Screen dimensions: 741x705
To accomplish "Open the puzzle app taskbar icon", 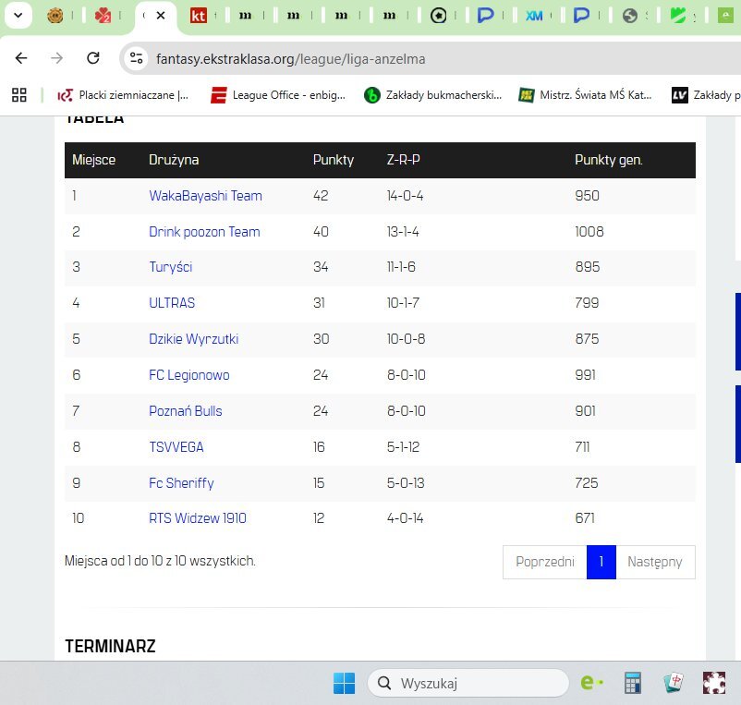I will click(714, 683).
